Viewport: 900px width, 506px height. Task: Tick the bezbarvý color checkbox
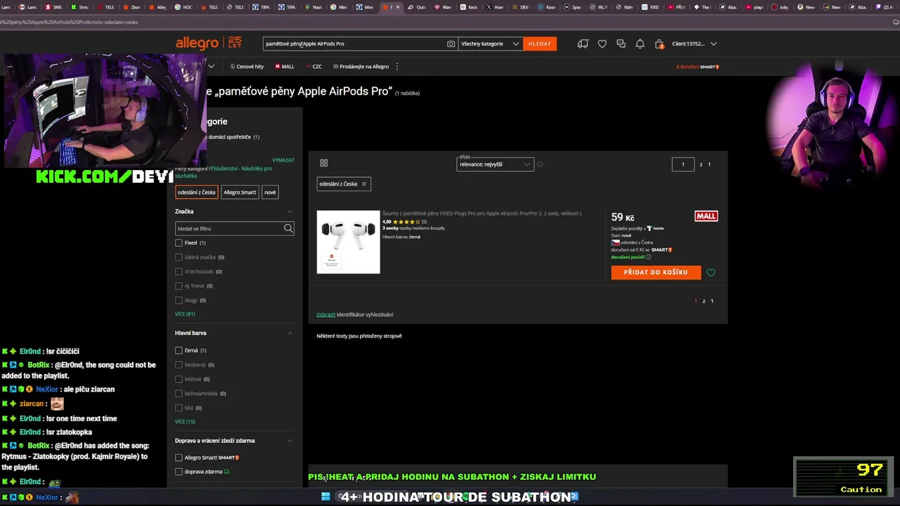179,365
